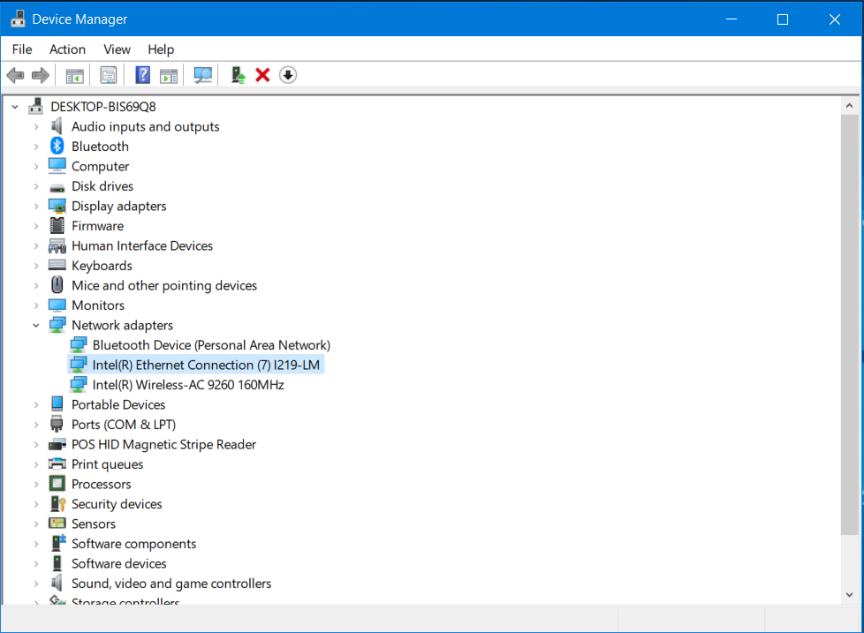Viewport: 864px width, 633px height.
Task: Select the Computer label
Action: tap(101, 166)
